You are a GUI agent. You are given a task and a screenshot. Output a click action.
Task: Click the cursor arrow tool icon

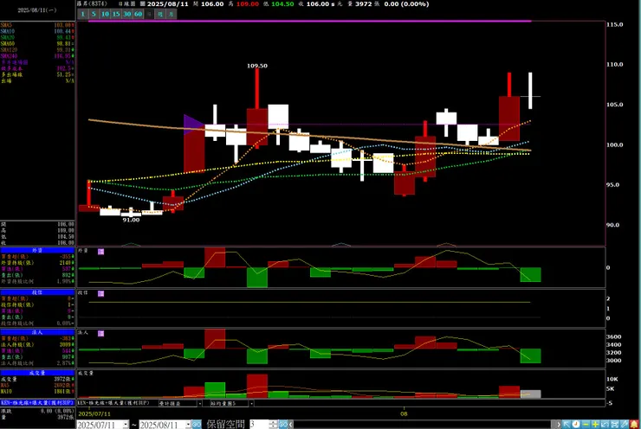click(x=567, y=425)
